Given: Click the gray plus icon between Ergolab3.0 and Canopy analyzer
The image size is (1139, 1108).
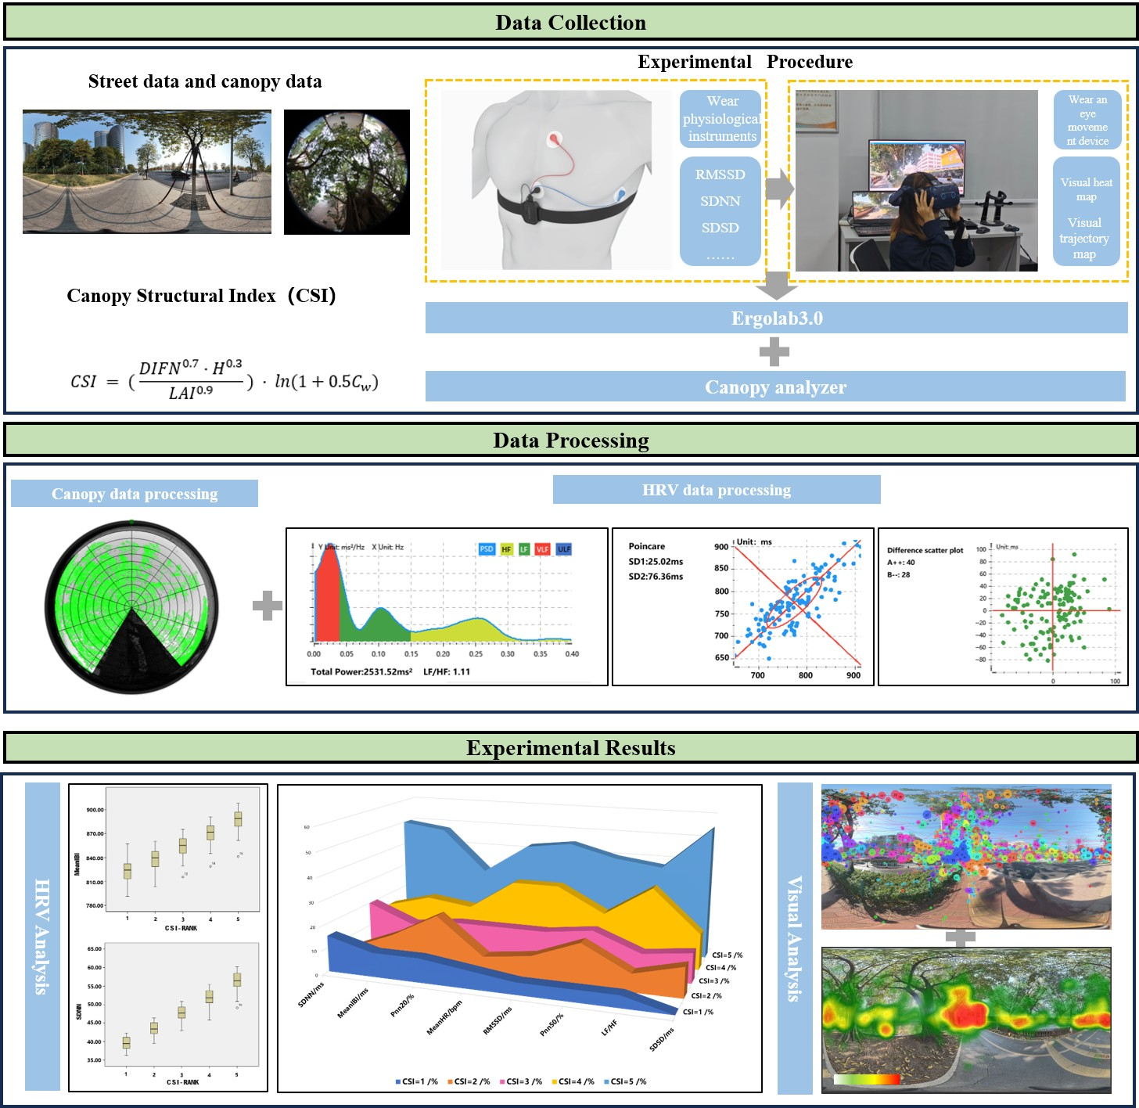Looking at the screenshot, I should 774,352.
